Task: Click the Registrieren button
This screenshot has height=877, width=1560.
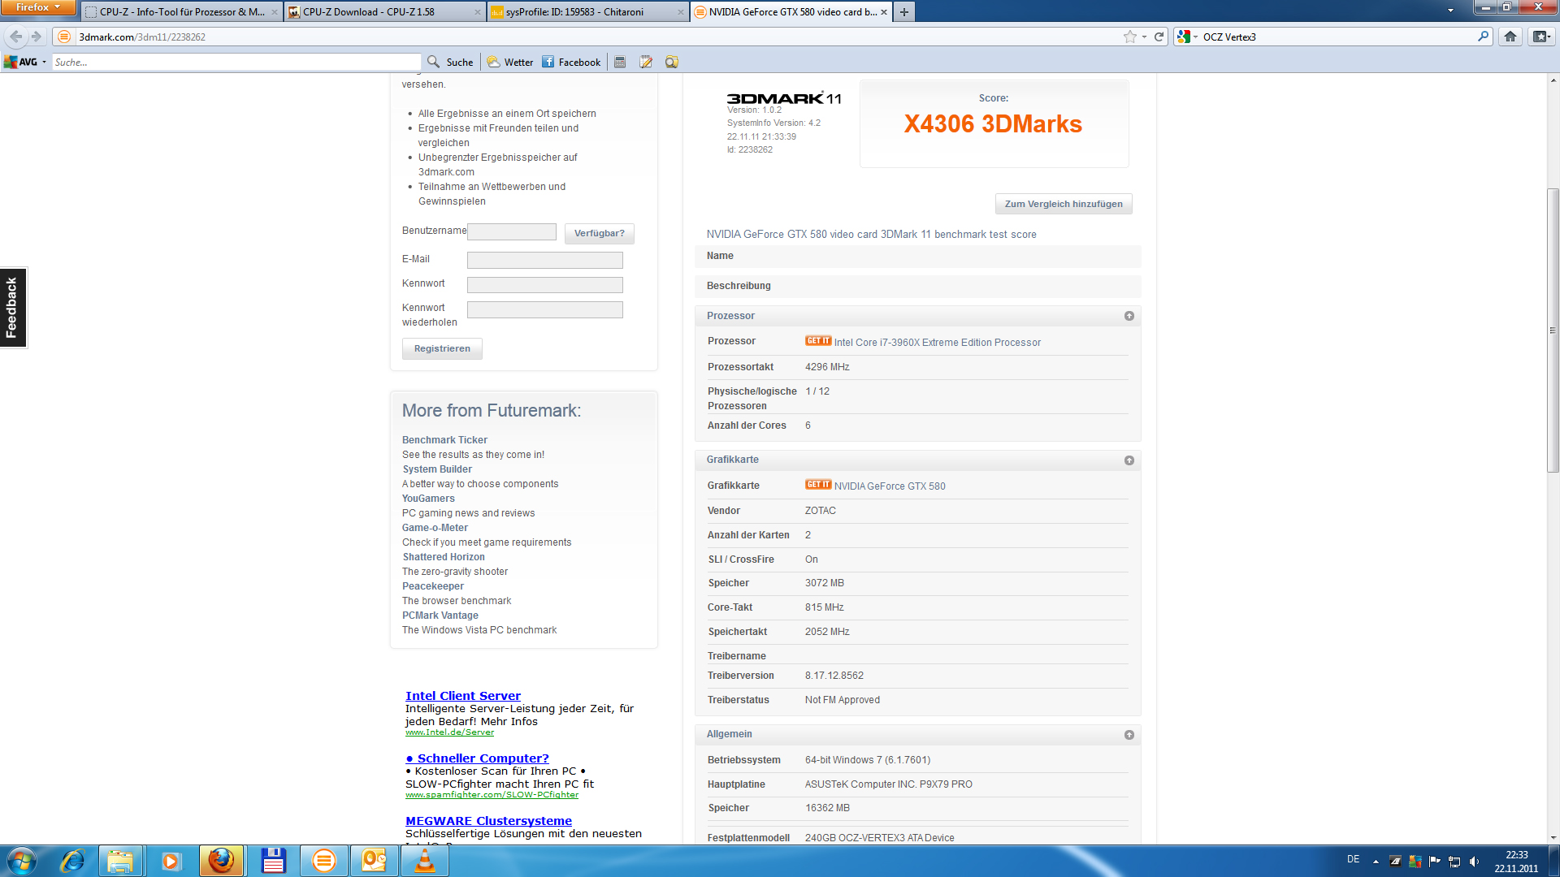Action: pyautogui.click(x=442, y=348)
